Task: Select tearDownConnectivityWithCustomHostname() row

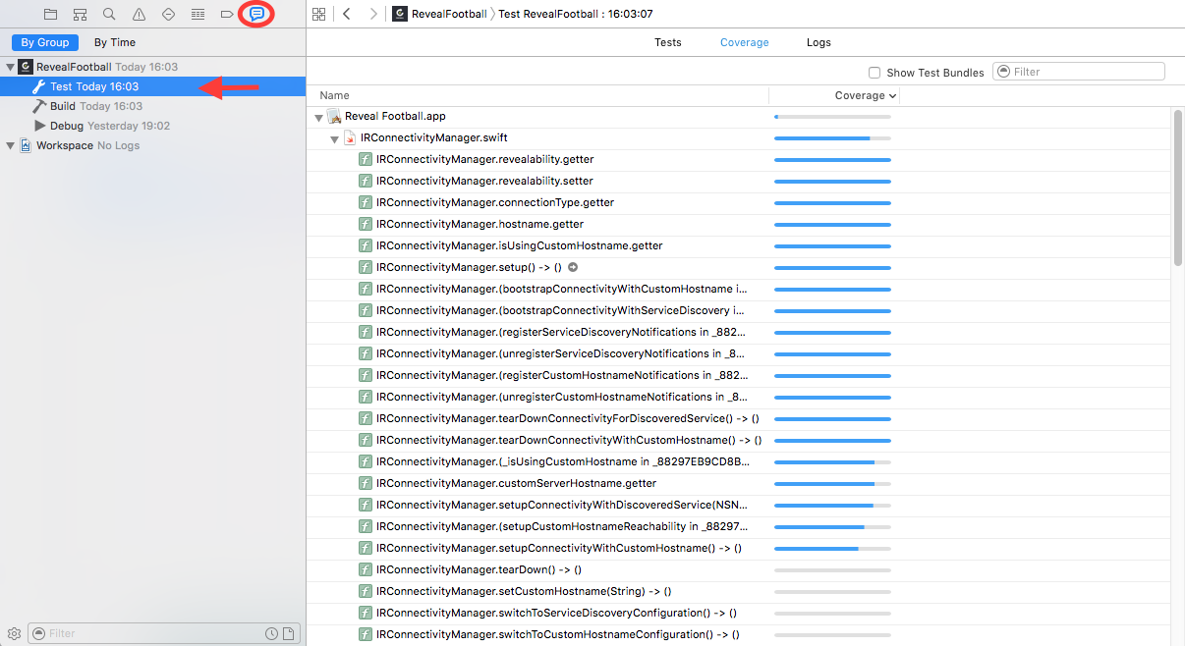Action: click(x=739, y=440)
